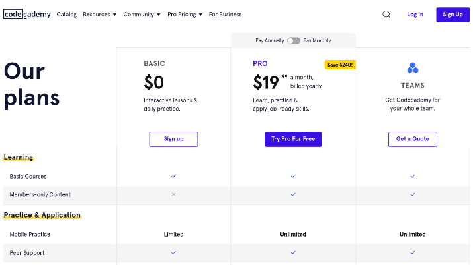473x265 pixels.
Task: Select the Pay Monthly label
Action: [317, 40]
